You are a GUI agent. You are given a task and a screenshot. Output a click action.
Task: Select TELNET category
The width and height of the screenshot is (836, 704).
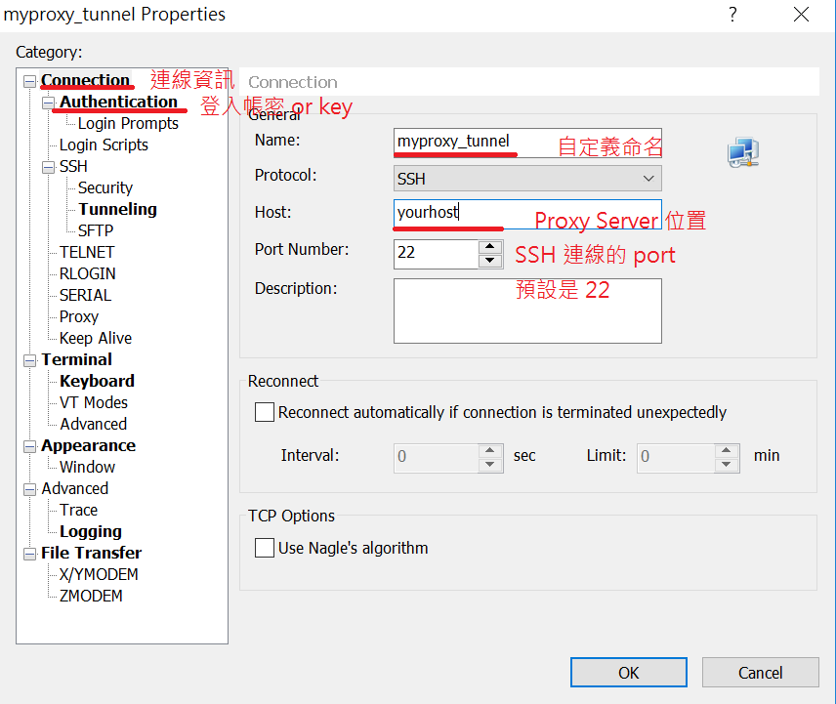pos(87,252)
